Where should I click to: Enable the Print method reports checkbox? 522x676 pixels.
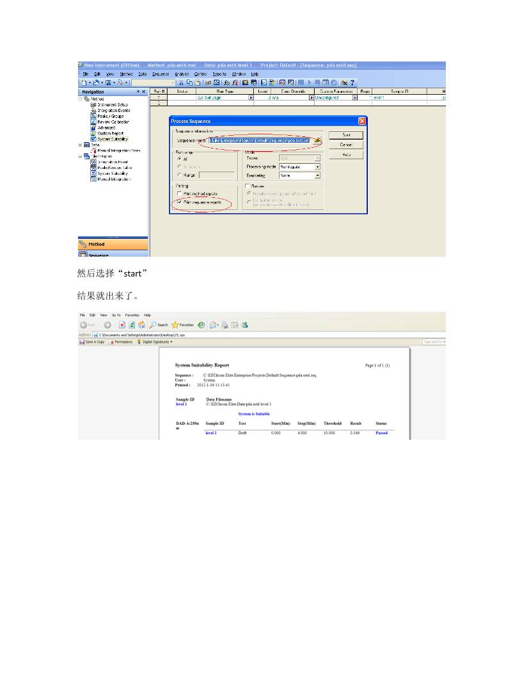(x=179, y=193)
